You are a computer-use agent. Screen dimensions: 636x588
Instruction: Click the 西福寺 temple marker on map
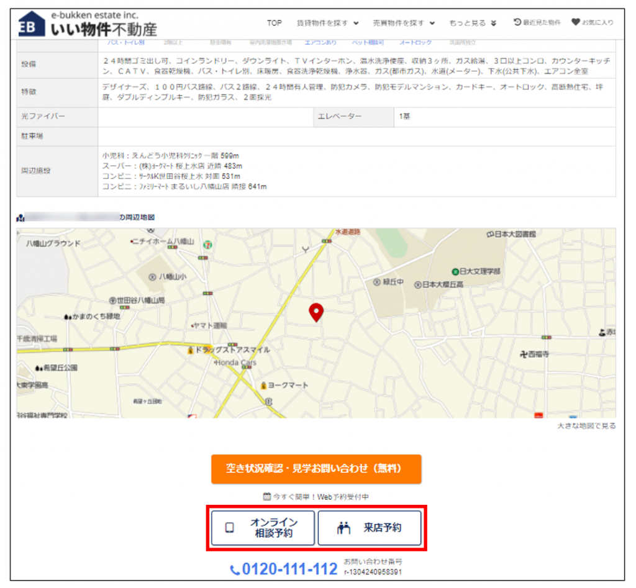tap(523, 354)
